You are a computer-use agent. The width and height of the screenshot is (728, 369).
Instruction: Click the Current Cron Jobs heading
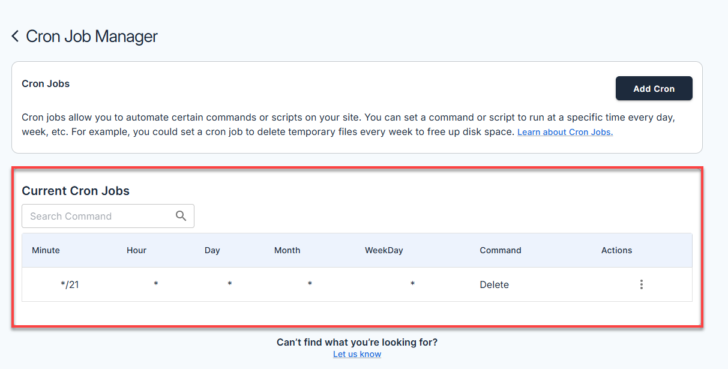pyautogui.click(x=76, y=191)
